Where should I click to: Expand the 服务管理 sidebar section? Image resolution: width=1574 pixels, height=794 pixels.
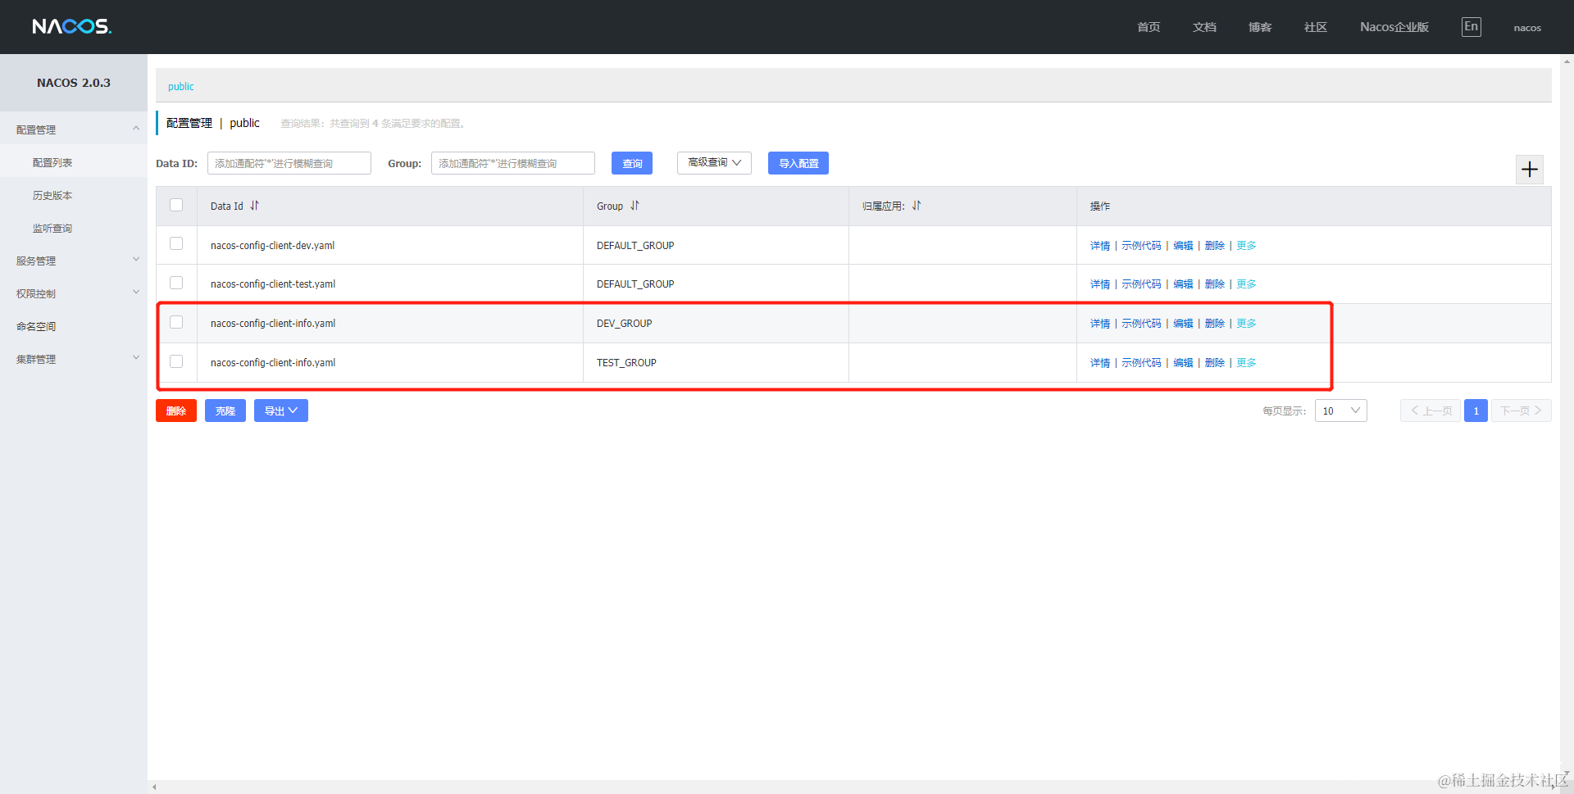point(74,261)
